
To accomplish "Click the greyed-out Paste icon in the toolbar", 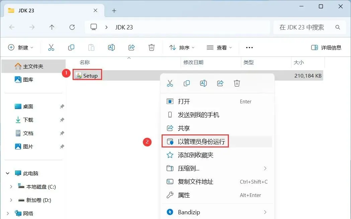I will (91, 47).
